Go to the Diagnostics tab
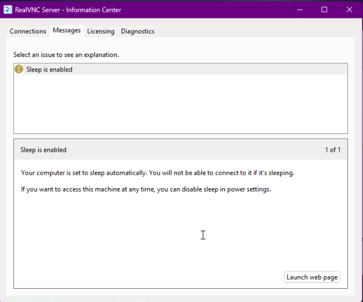Screen dimensions: 363x302 137,31
